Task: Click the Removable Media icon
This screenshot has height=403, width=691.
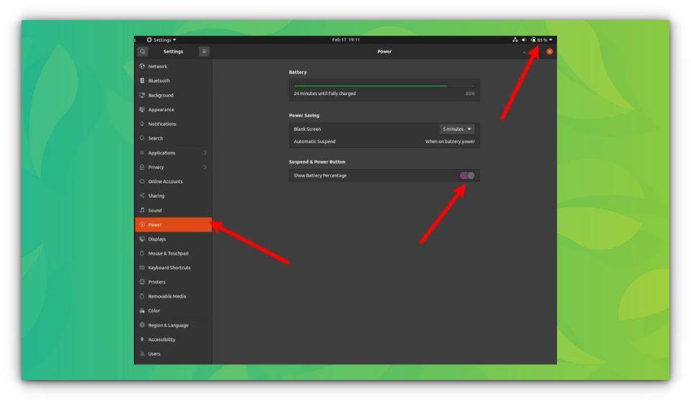Action: (142, 296)
